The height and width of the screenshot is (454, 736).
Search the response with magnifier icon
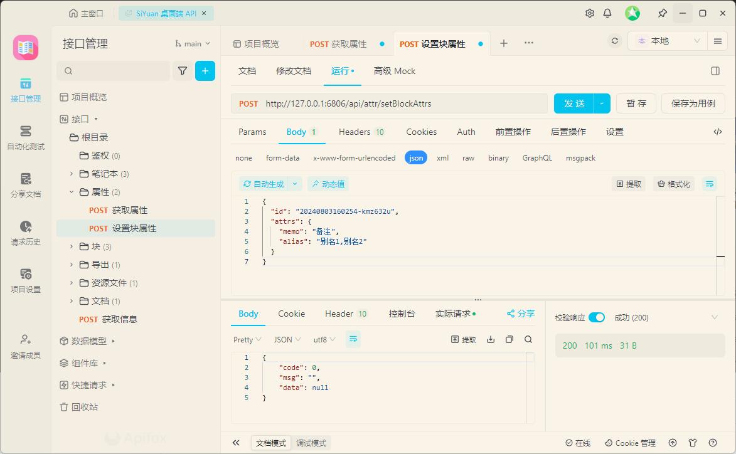coord(528,340)
